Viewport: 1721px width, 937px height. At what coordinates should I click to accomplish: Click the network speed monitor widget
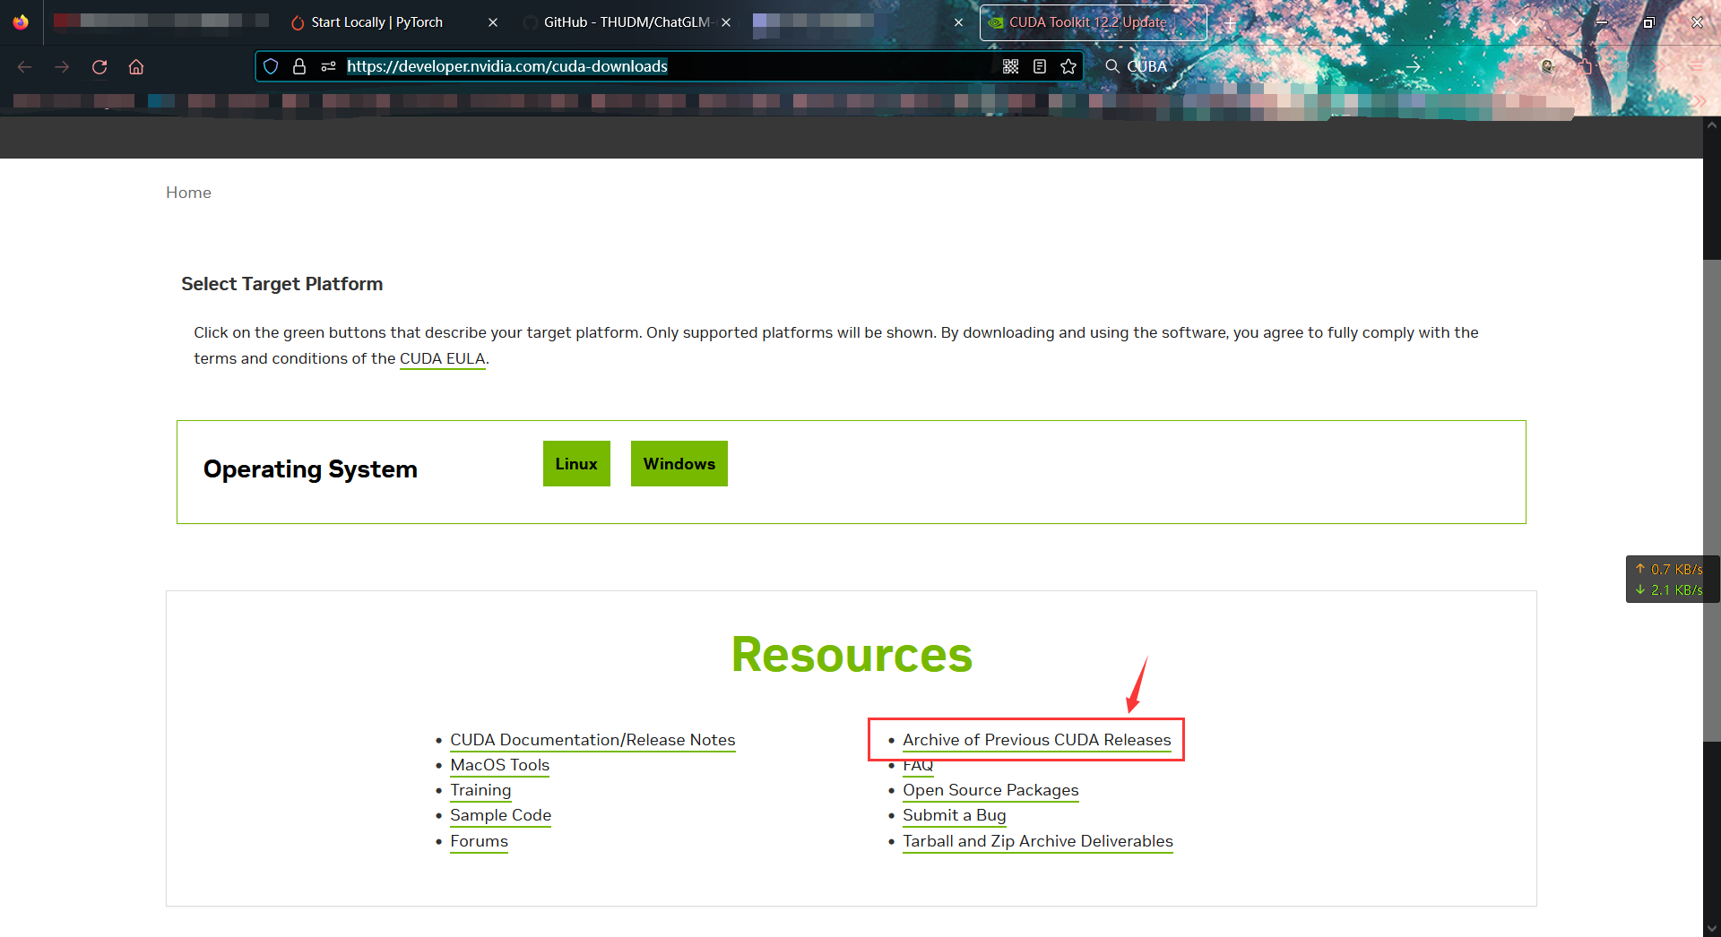(1671, 580)
